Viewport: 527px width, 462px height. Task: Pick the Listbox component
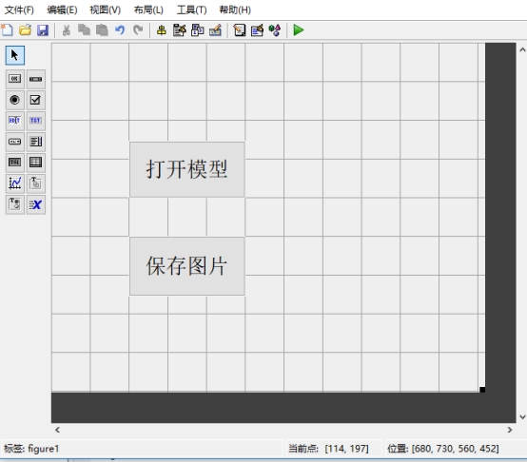[x=35, y=142]
